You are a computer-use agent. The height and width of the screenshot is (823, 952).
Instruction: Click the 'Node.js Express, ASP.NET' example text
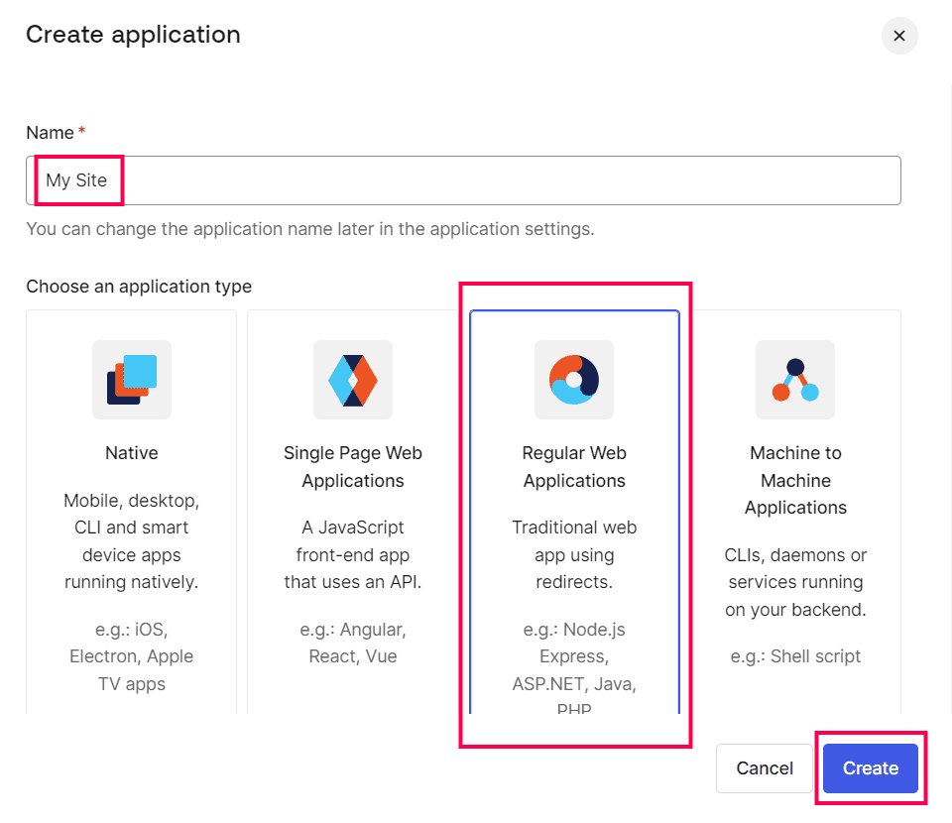click(574, 656)
